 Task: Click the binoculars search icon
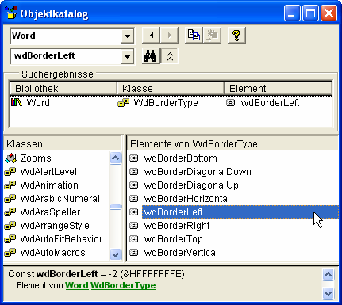coord(151,56)
